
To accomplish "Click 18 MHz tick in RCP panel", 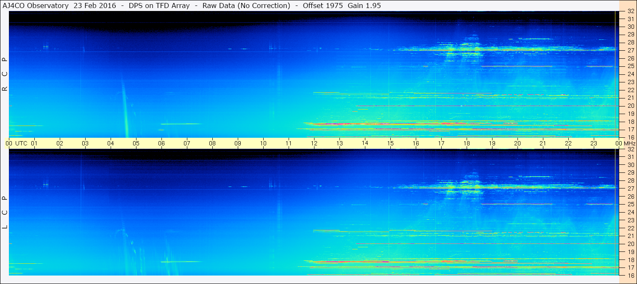I will (x=630, y=122).
